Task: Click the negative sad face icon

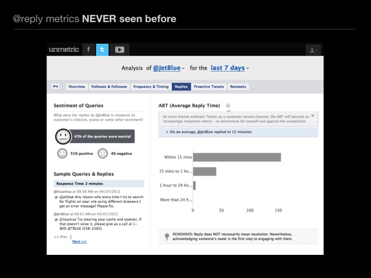Action: click(x=103, y=153)
